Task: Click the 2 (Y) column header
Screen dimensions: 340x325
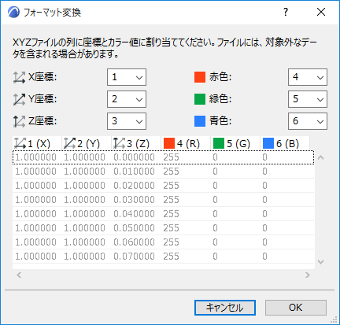Action: pyautogui.click(x=87, y=143)
